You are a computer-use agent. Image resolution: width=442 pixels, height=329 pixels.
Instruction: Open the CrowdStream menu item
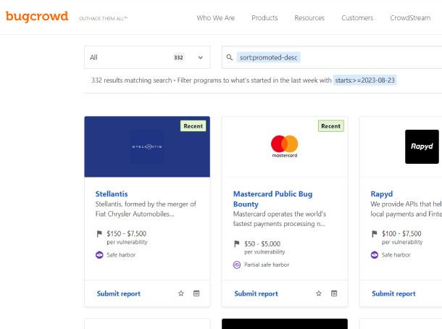pos(410,18)
